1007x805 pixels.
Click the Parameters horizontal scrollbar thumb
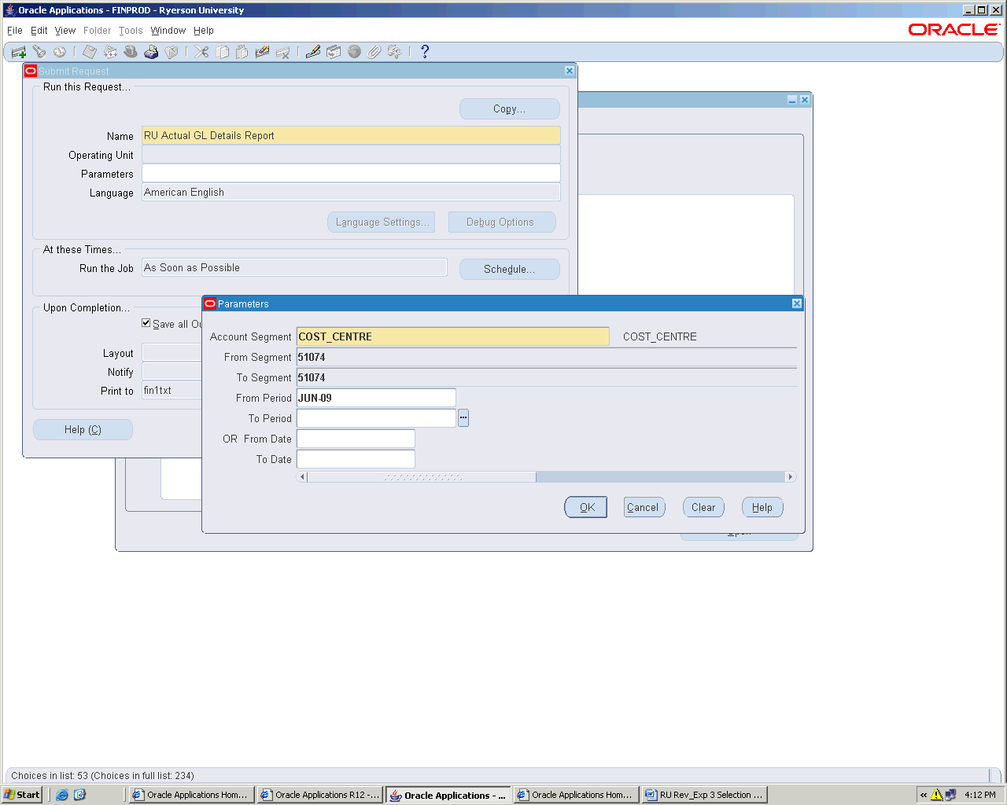point(422,477)
